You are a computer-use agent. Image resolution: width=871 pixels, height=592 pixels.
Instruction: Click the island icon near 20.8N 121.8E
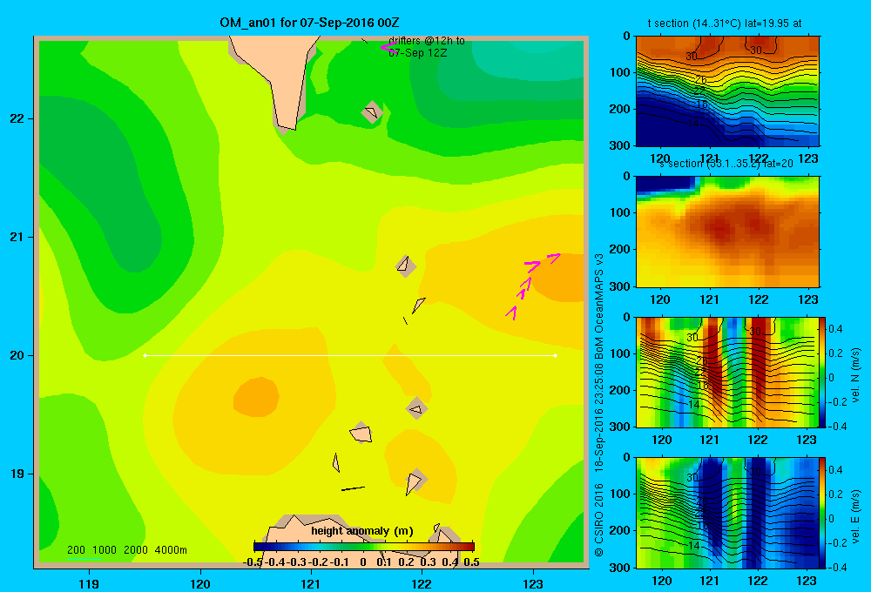point(406,266)
